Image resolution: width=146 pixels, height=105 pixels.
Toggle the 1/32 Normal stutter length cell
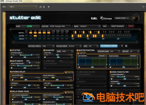[44, 33]
